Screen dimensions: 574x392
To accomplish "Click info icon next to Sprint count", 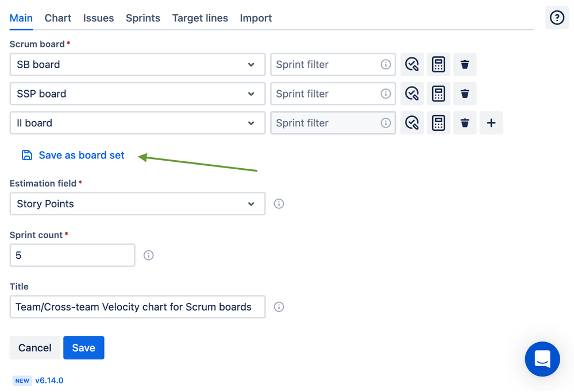I will (x=148, y=255).
